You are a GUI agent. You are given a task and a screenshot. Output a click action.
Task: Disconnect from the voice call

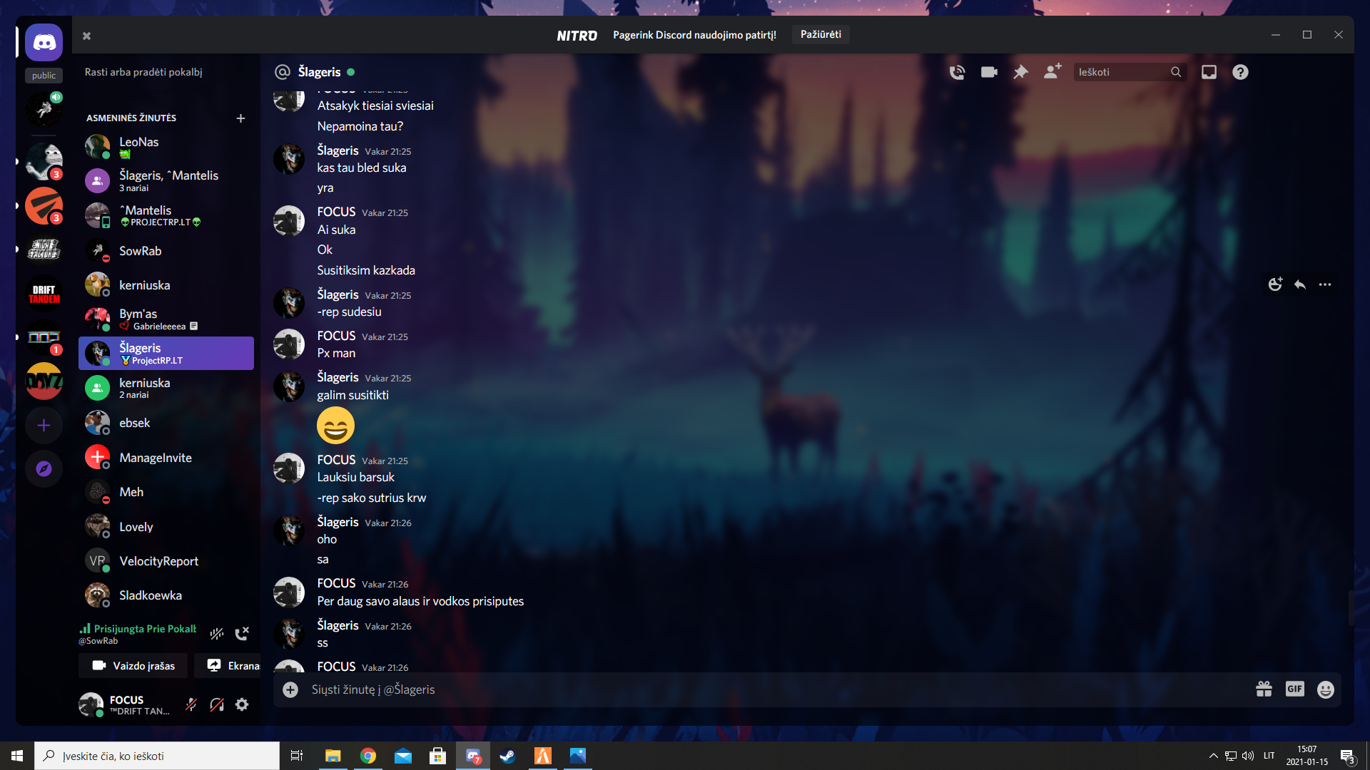click(x=242, y=633)
